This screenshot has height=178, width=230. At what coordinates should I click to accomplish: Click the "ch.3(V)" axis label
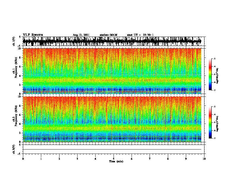tap(14, 149)
